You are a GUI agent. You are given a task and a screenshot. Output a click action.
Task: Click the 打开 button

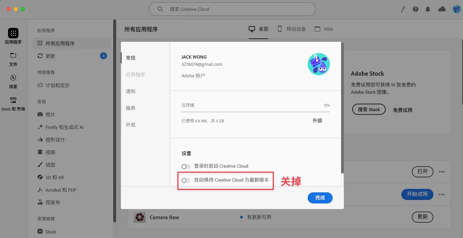pyautogui.click(x=423, y=171)
